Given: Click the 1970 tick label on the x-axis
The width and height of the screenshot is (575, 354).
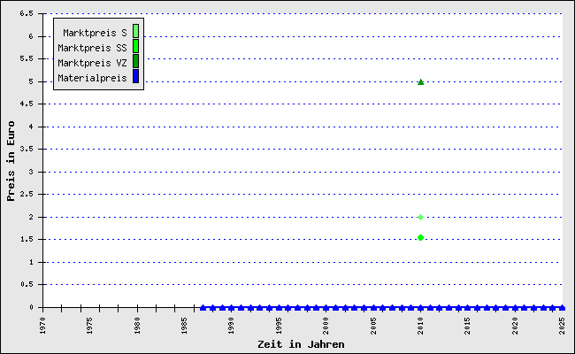Looking at the screenshot, I should pyautogui.click(x=43, y=324).
